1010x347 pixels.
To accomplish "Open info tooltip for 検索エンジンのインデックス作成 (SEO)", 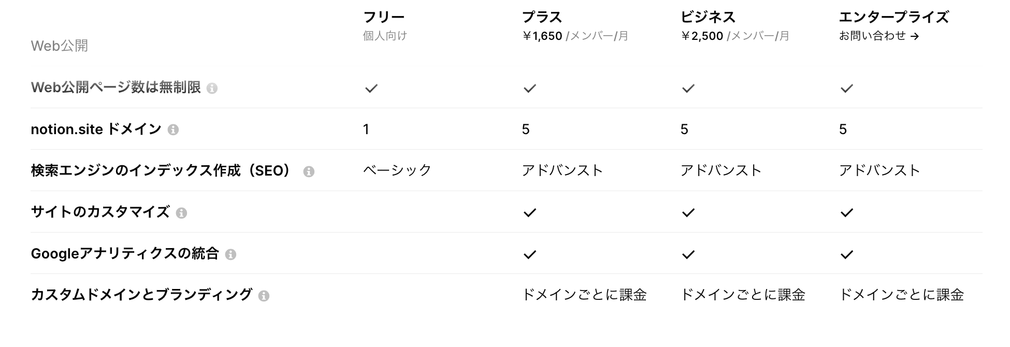I will (309, 171).
